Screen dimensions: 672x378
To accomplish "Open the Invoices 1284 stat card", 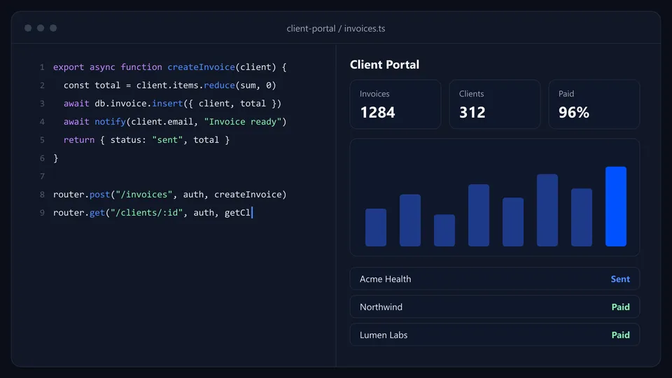I will click(x=395, y=104).
